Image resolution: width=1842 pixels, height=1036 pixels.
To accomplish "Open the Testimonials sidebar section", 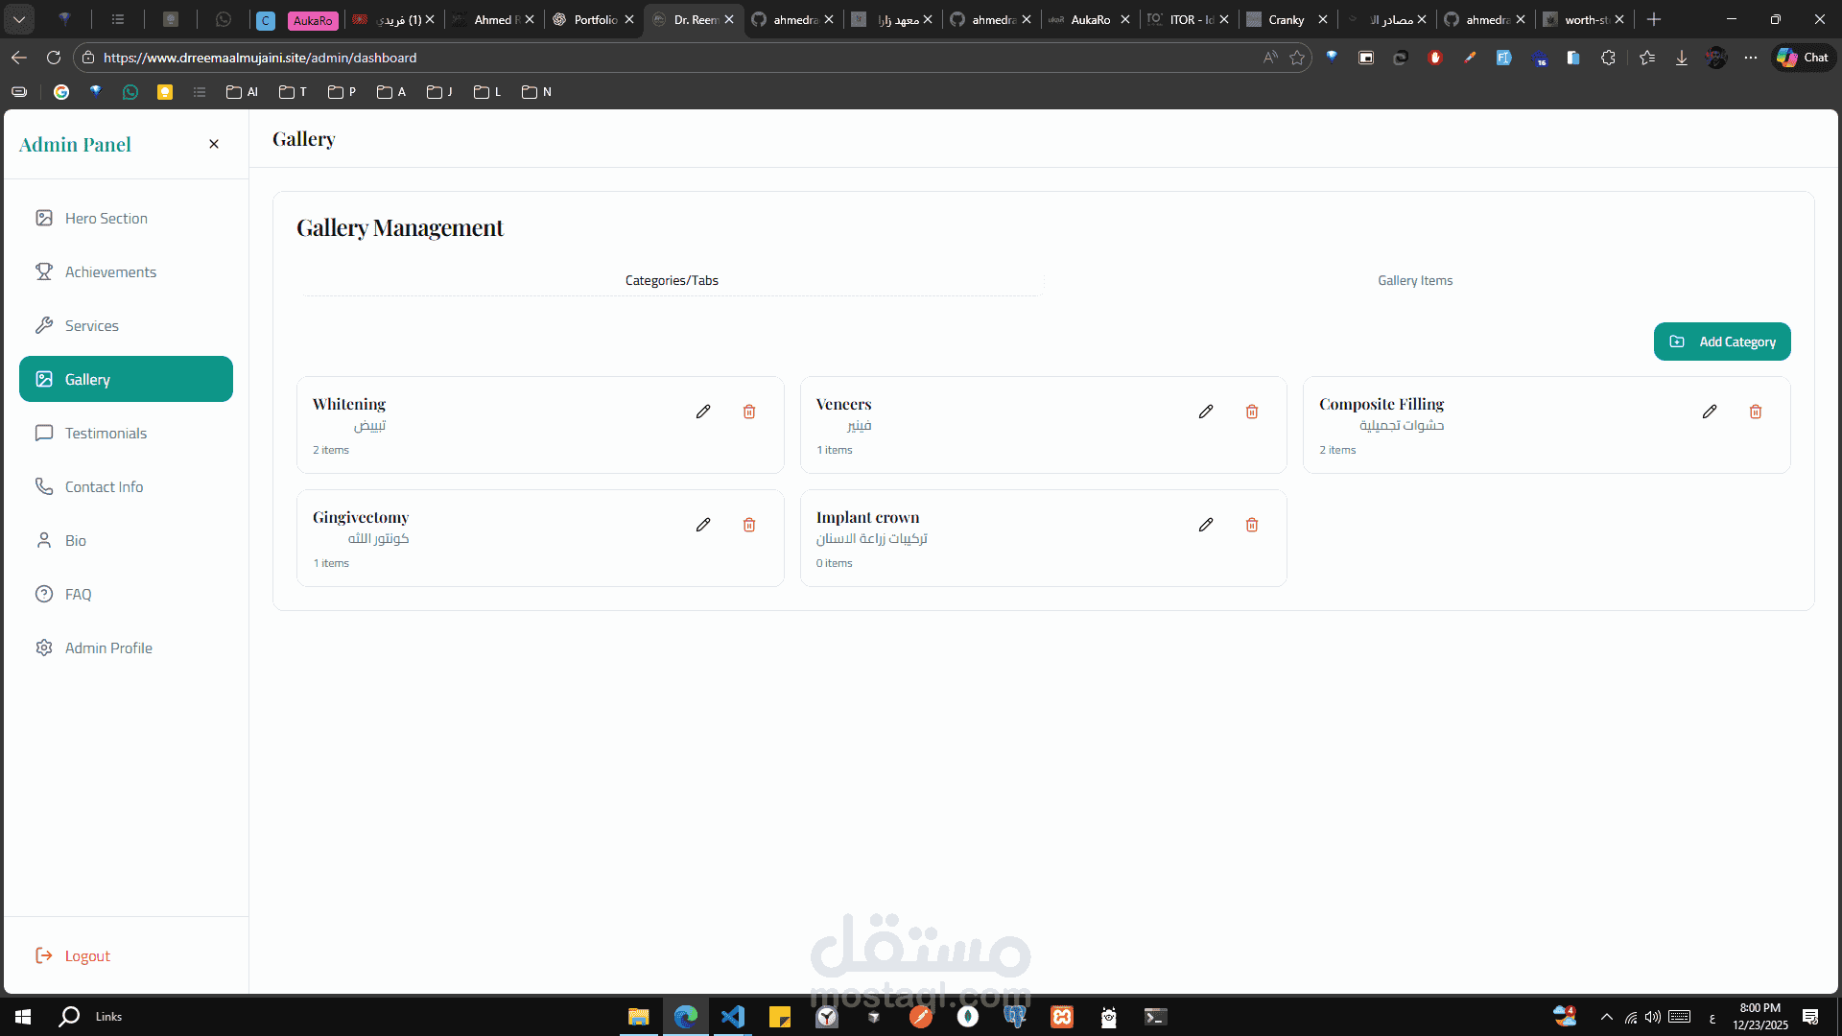I will point(106,433).
